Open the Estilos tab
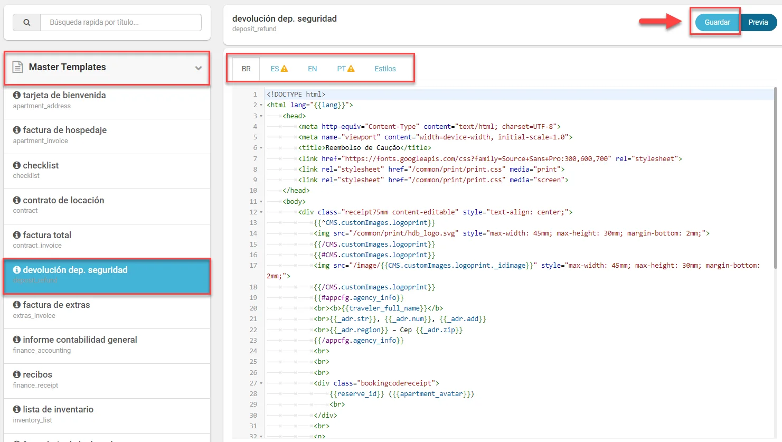This screenshot has height=442, width=782. pyautogui.click(x=385, y=69)
